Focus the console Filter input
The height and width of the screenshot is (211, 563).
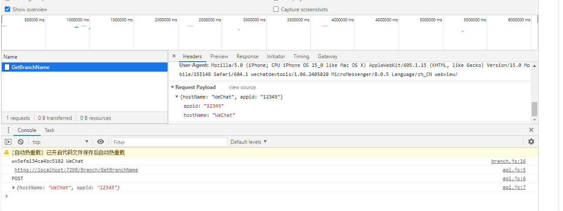(x=169, y=142)
